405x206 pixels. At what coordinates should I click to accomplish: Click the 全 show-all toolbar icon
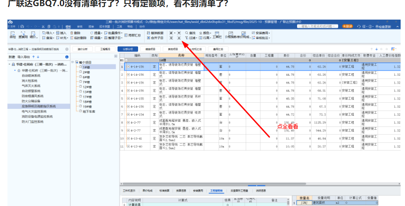point(179,38)
